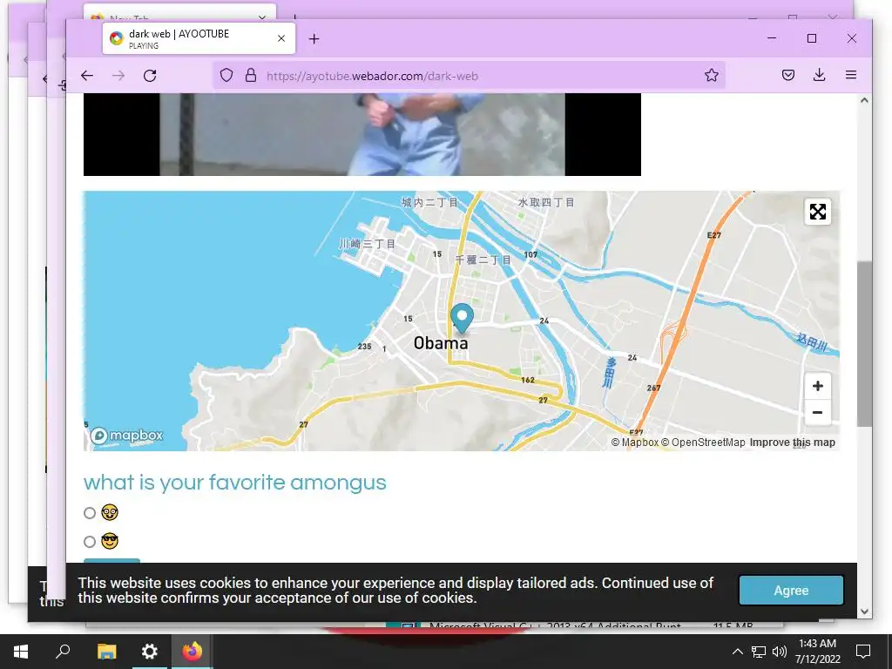Click the page vertical scrollbar thumb
The image size is (892, 669).
coord(864,343)
